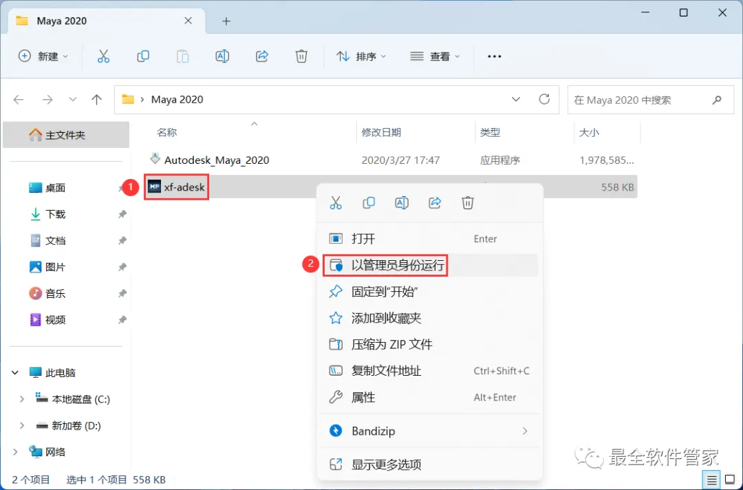The image size is (743, 490).
Task: Click the Share icon in the top toolbar
Action: (x=261, y=56)
